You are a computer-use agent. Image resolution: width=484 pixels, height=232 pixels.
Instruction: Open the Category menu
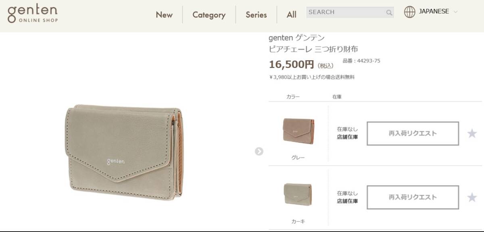(209, 15)
